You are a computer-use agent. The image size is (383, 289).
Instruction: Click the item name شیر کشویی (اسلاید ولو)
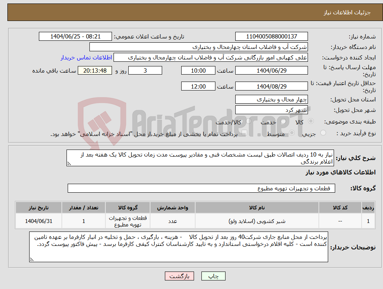pos(257,221)
